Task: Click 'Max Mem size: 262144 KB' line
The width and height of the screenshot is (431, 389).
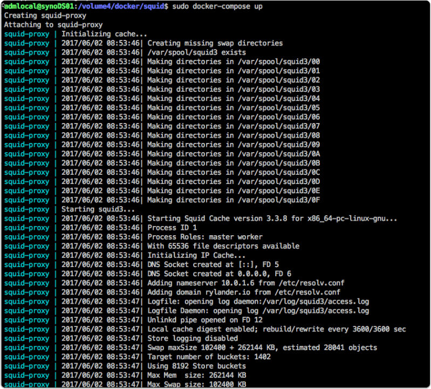Action: (x=196, y=376)
